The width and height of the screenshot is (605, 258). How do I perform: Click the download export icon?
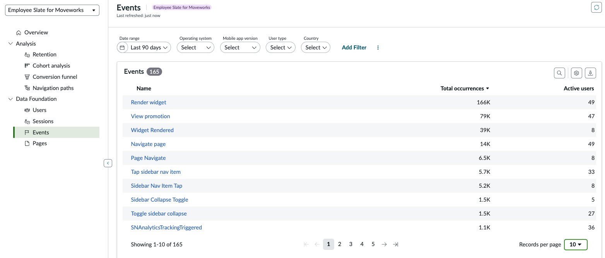[590, 73]
